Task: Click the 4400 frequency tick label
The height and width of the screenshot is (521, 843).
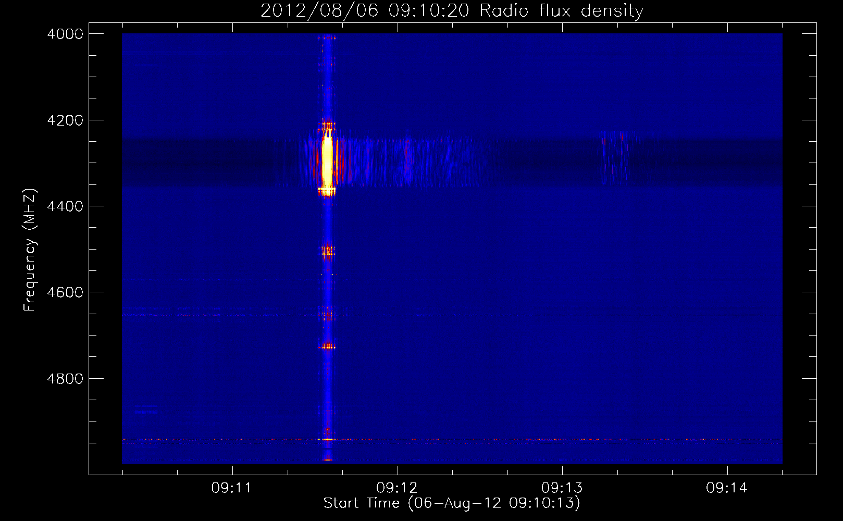Action: [x=65, y=206]
